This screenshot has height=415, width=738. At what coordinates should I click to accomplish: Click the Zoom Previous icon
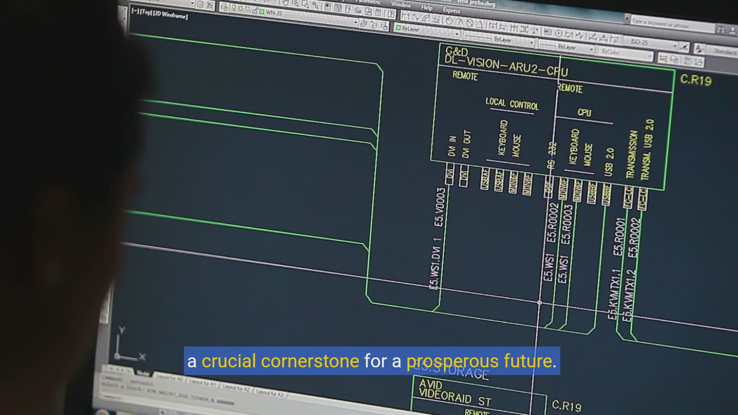click(x=315, y=5)
